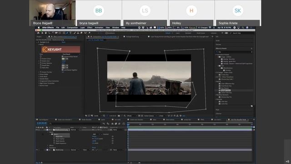
Task: Open the Animation menu
Action: 99,27
